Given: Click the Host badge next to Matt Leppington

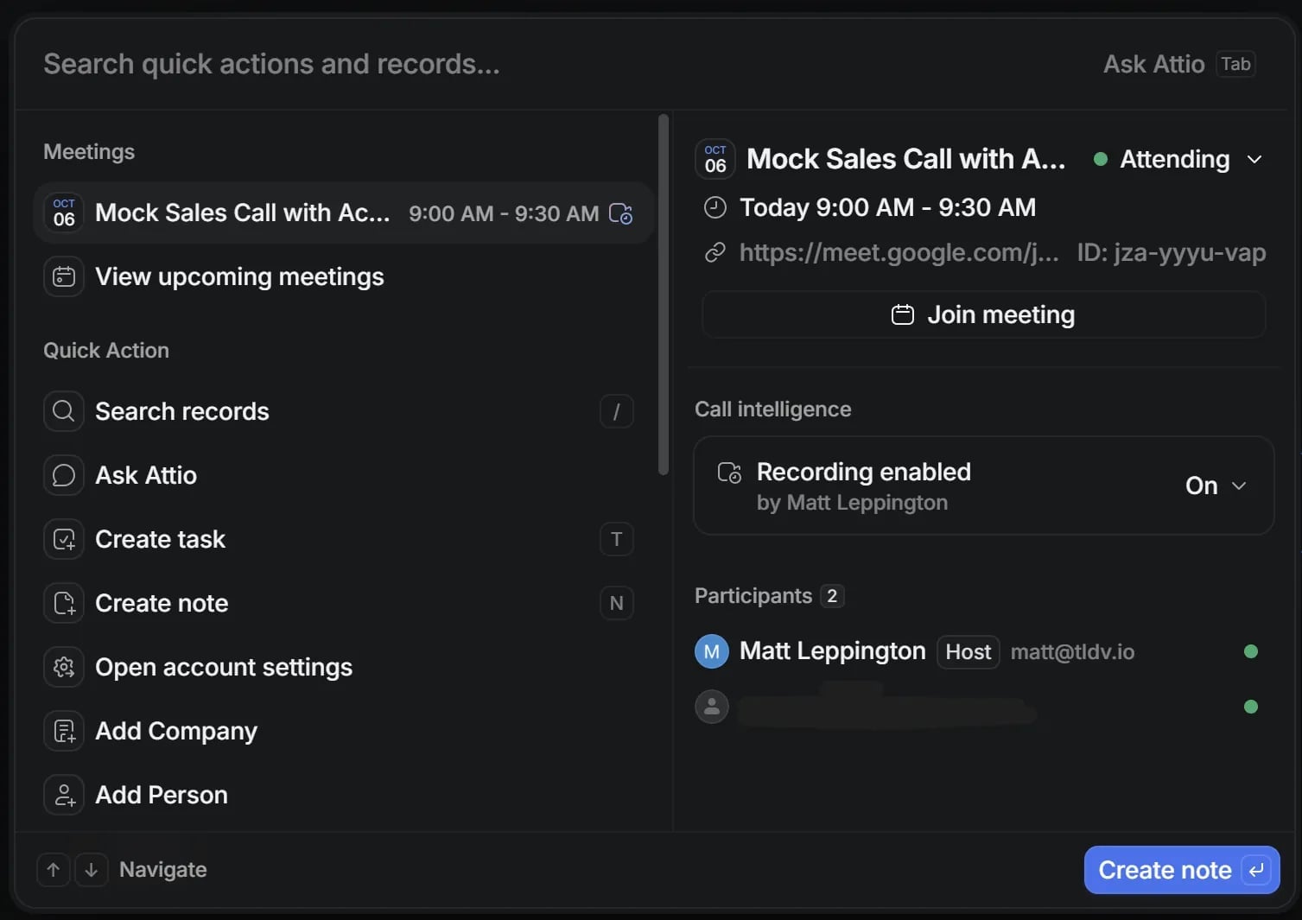Looking at the screenshot, I should pos(969,651).
